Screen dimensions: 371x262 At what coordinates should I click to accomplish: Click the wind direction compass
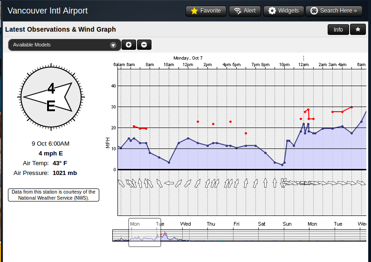51,97
